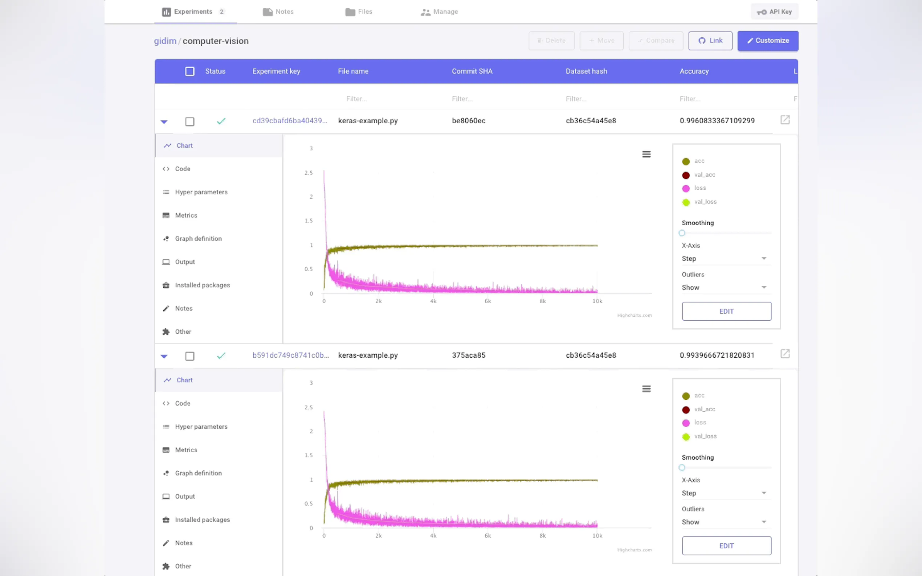Open the second chart's hamburger menu
Image resolution: width=922 pixels, height=576 pixels.
(x=646, y=388)
